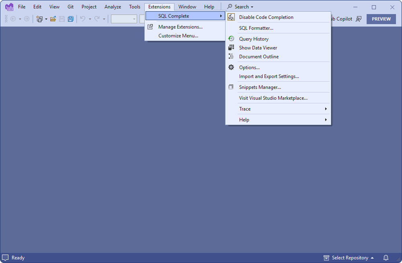Open the Navigate Backward dropdown arrow
The width and height of the screenshot is (402, 263).
coord(20,19)
